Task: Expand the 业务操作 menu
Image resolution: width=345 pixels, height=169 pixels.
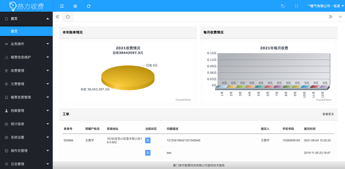Action: pyautogui.click(x=26, y=44)
